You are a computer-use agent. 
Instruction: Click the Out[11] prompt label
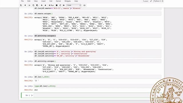[29, 39]
